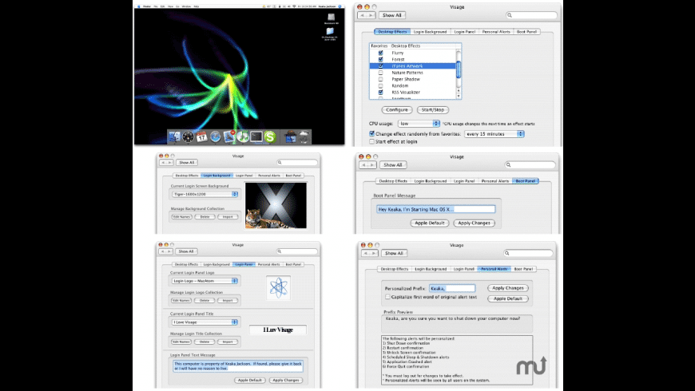Launch Dashboard from the Dock
Viewport: 695px width, 391px height.
188,136
